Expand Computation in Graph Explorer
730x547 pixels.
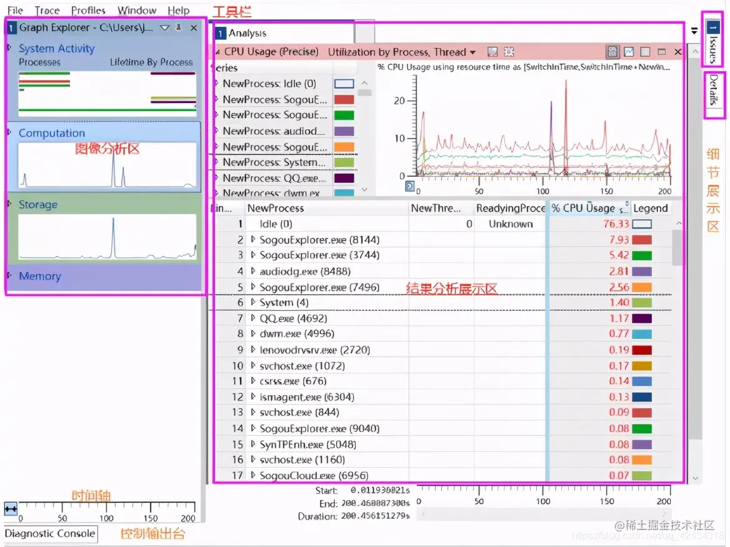9,132
